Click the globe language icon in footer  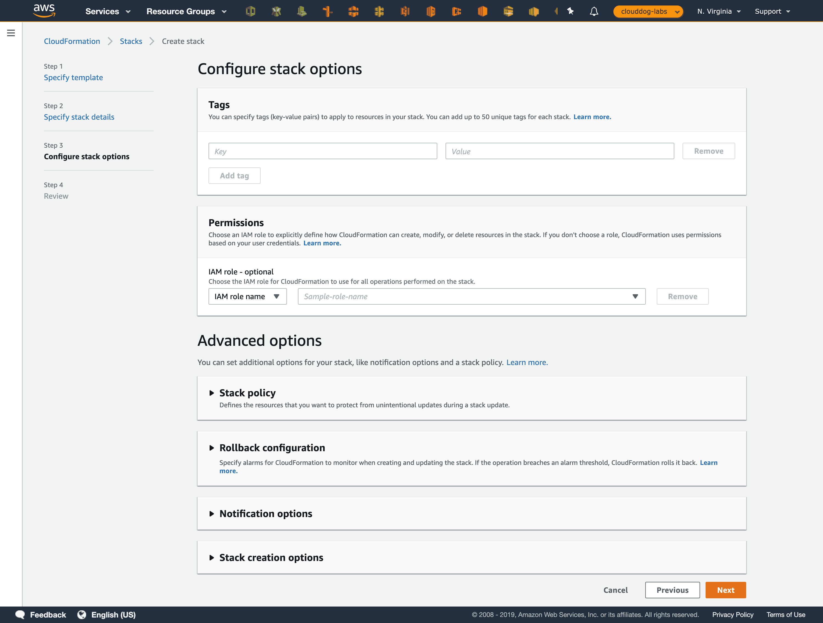point(81,614)
